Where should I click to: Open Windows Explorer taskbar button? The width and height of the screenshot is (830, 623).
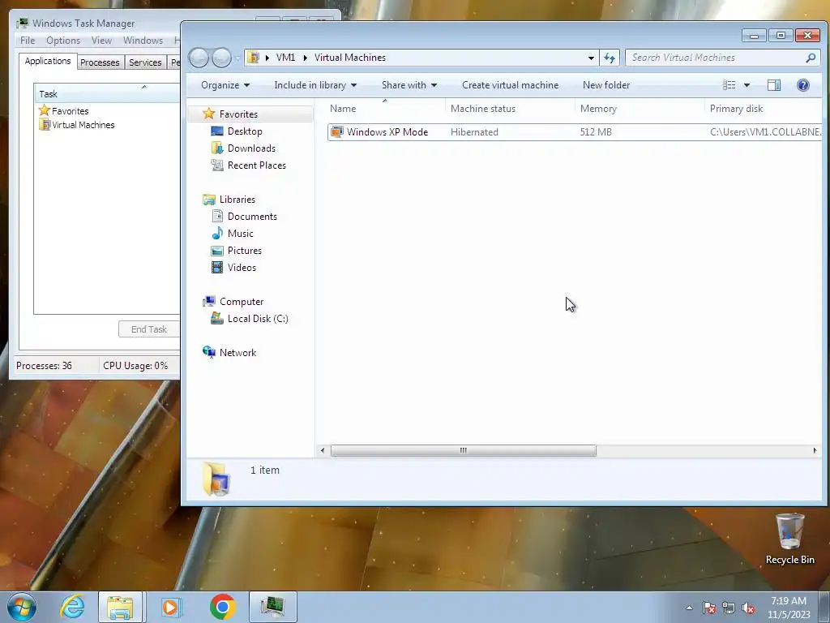click(x=120, y=607)
